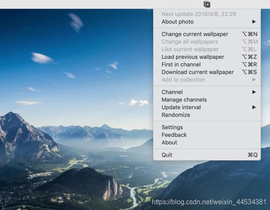The image size is (270, 210).
Task: Select the greyed Add to collection item
Action: pyautogui.click(x=207, y=80)
